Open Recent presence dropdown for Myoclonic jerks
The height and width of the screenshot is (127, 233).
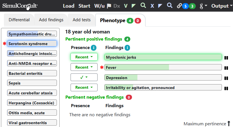click(84, 57)
